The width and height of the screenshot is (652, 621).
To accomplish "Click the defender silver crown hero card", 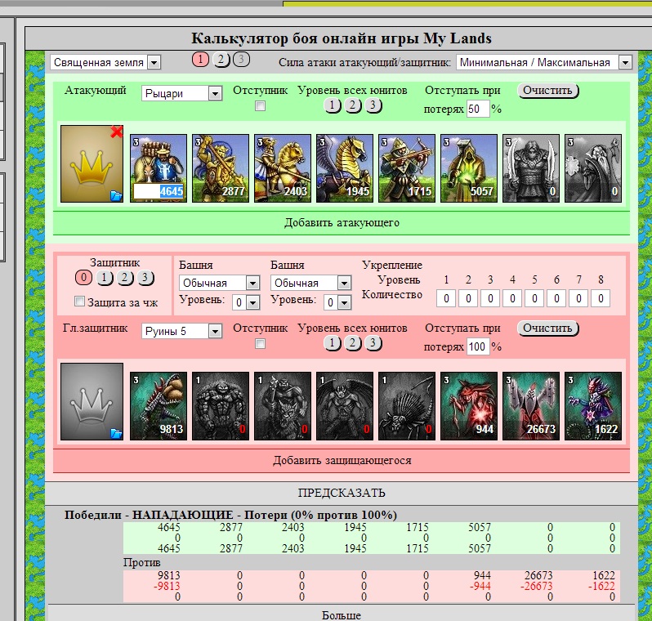I will point(92,401).
